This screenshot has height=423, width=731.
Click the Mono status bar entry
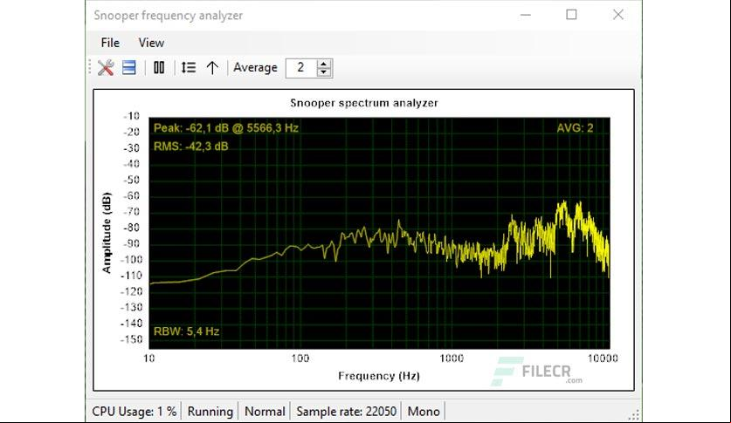point(424,412)
